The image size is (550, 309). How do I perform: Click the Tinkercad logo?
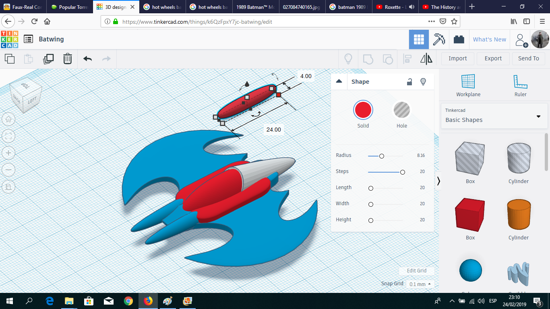point(10,39)
